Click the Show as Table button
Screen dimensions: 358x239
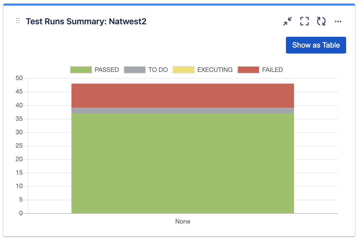point(316,45)
